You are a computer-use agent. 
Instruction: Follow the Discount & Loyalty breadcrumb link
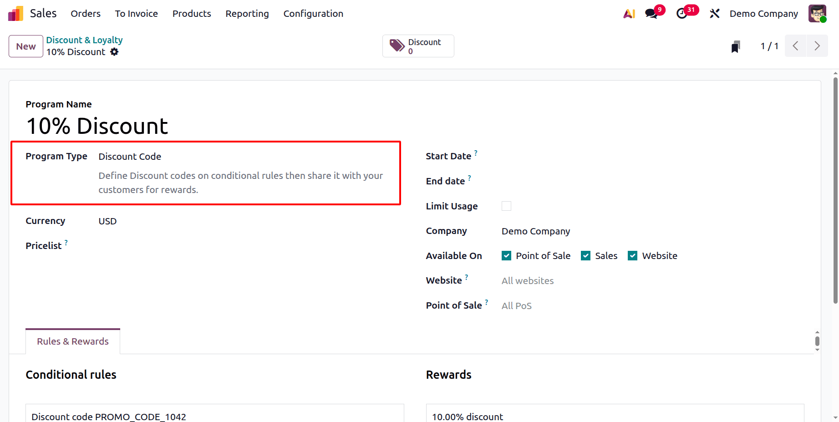[x=84, y=40]
